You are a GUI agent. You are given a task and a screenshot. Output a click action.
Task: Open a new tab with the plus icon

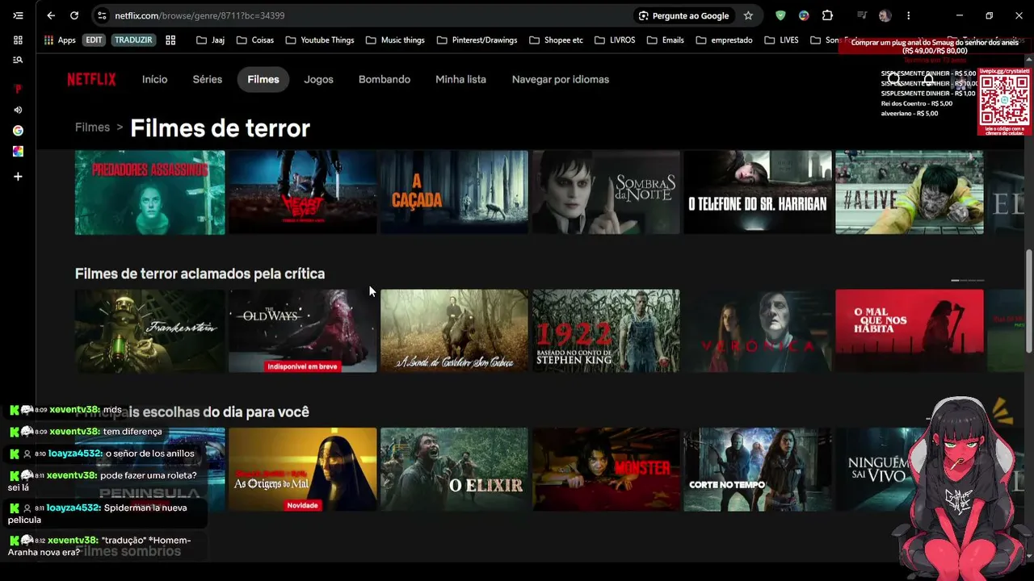[18, 177]
